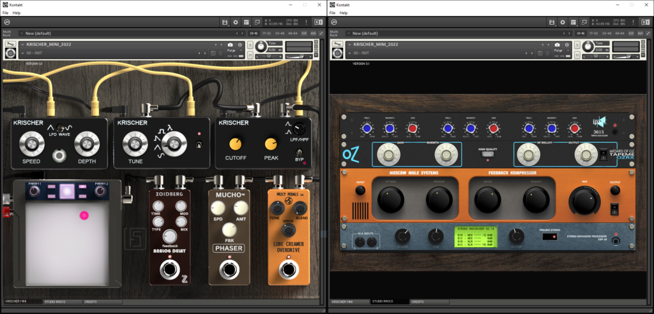The image size is (654, 314).
Task: Toggle AUX button in right window rack header
Action: click(x=640, y=33)
